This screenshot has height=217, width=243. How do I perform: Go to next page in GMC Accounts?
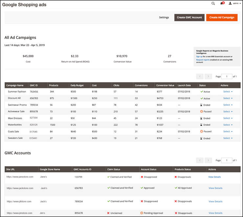pyautogui.click(x=208, y=160)
